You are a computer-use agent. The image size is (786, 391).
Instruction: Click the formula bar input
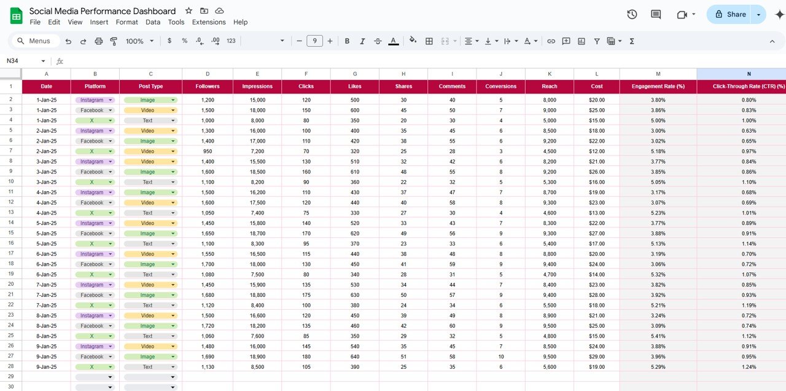pyautogui.click(x=424, y=61)
